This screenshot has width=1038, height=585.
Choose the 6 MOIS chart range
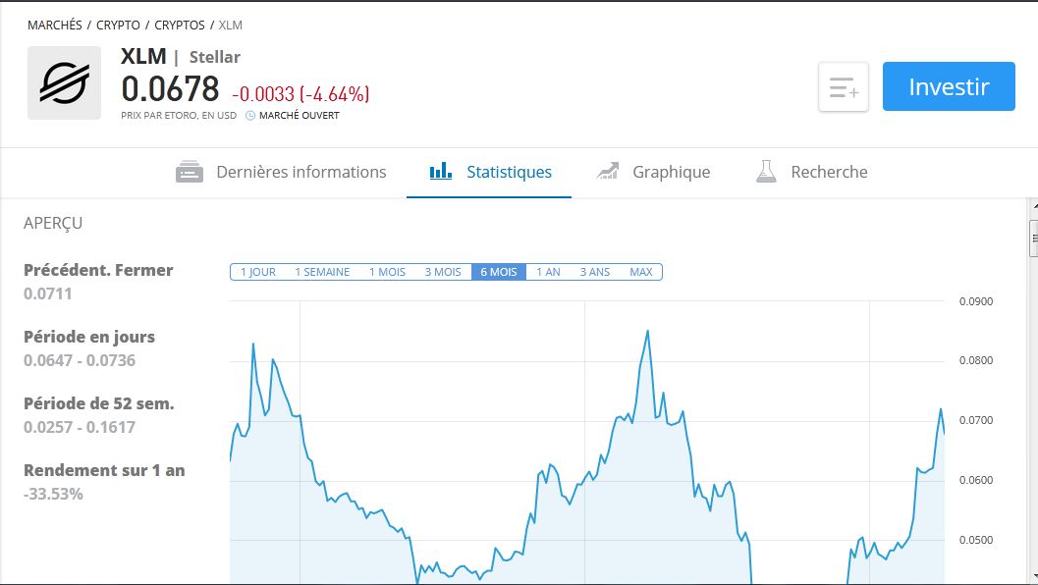pyautogui.click(x=499, y=272)
